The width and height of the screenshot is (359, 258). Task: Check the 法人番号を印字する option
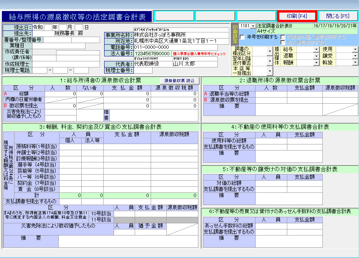pos(283,43)
